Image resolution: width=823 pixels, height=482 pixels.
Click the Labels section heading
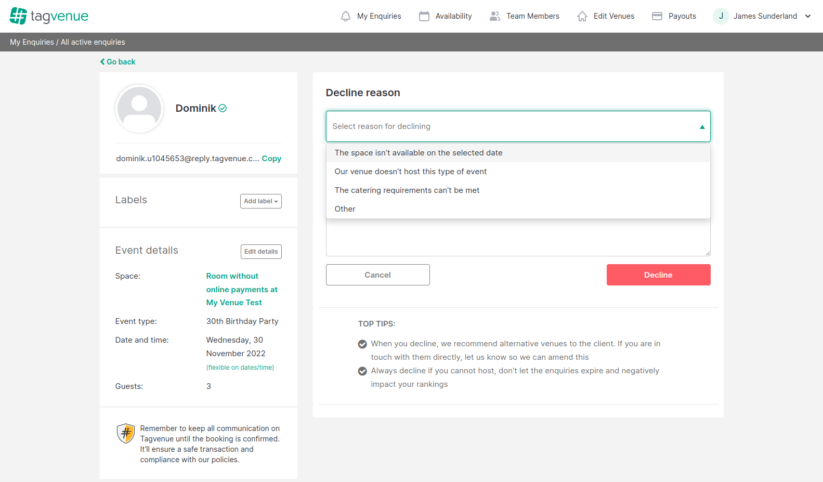pos(131,200)
